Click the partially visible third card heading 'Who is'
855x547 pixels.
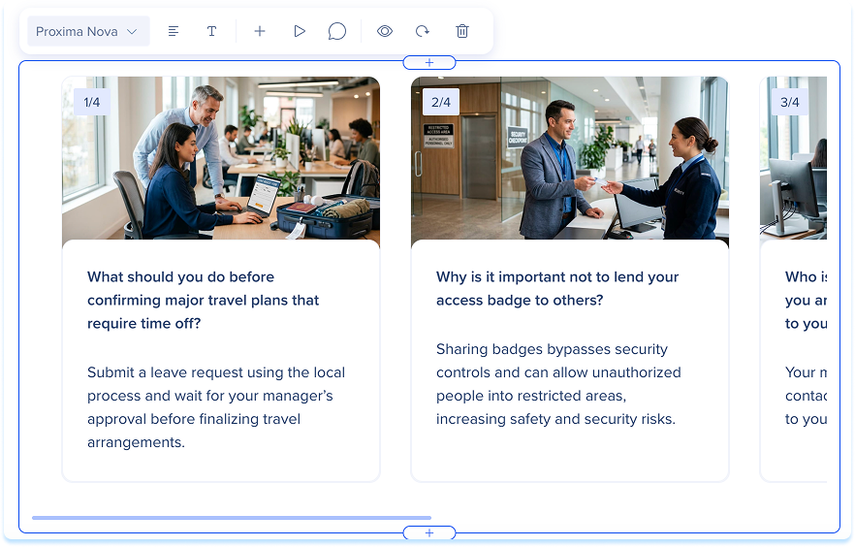point(806,300)
